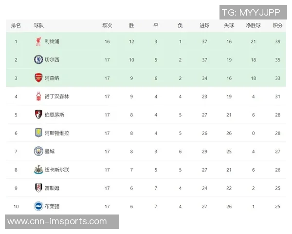Open the 利物浦 team name link
The height and width of the screenshot is (234, 292).
pos(52,42)
